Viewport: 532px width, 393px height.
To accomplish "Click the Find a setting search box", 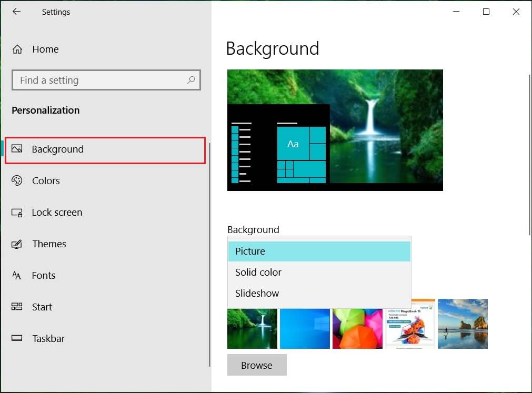I will tap(106, 80).
